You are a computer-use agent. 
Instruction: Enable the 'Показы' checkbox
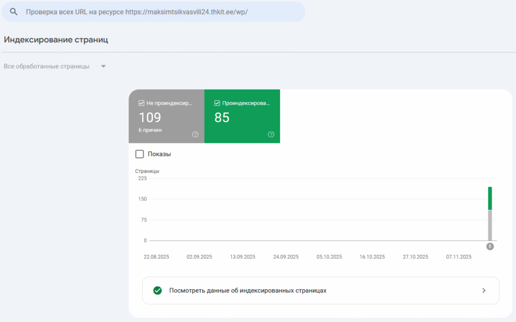(x=140, y=154)
